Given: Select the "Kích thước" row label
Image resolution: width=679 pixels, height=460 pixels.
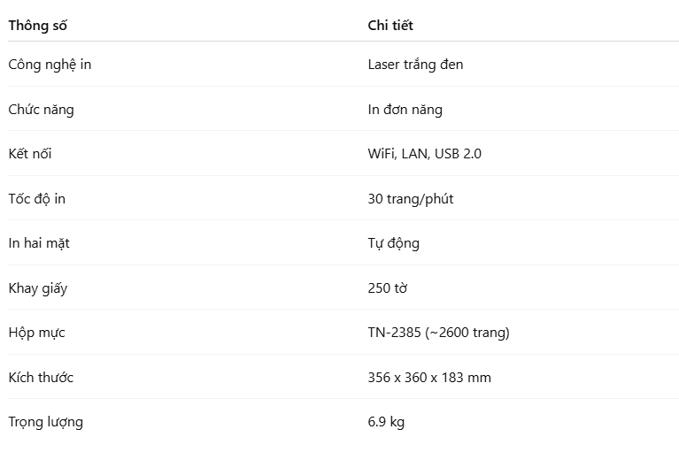Looking at the screenshot, I should pos(41,378).
